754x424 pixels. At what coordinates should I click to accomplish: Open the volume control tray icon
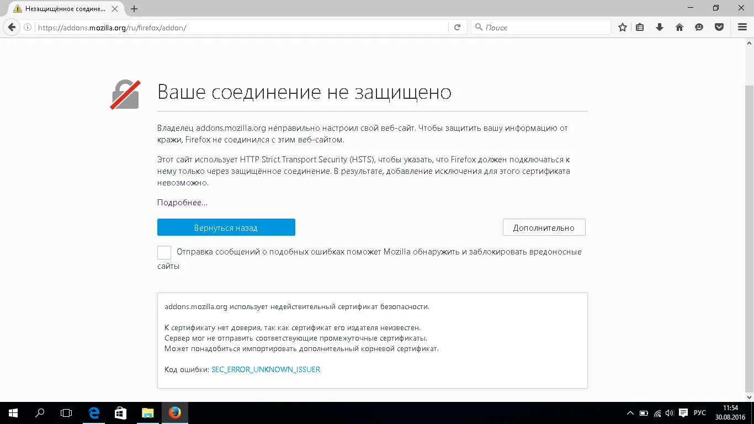tap(670, 413)
